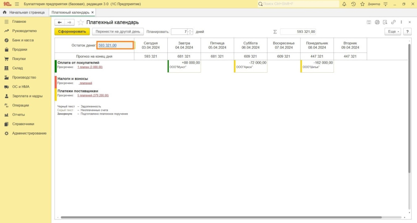Screen dimensions: 417x223
Task: Switch to Начальная страница tab
Action: click(24, 12)
